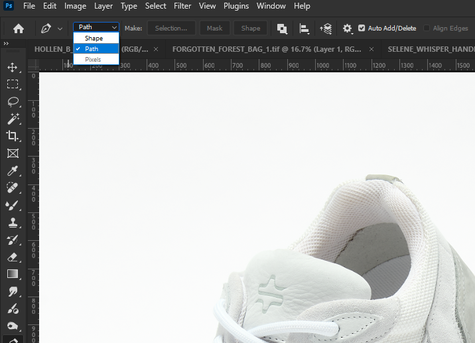
Task: Pick the Lasso tool
Action: pyautogui.click(x=12, y=102)
